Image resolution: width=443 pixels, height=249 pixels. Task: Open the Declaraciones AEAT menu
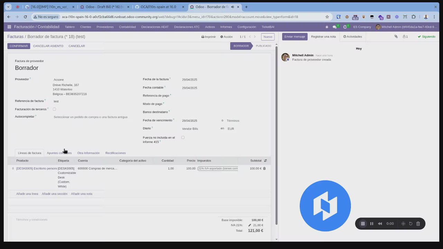(155, 27)
